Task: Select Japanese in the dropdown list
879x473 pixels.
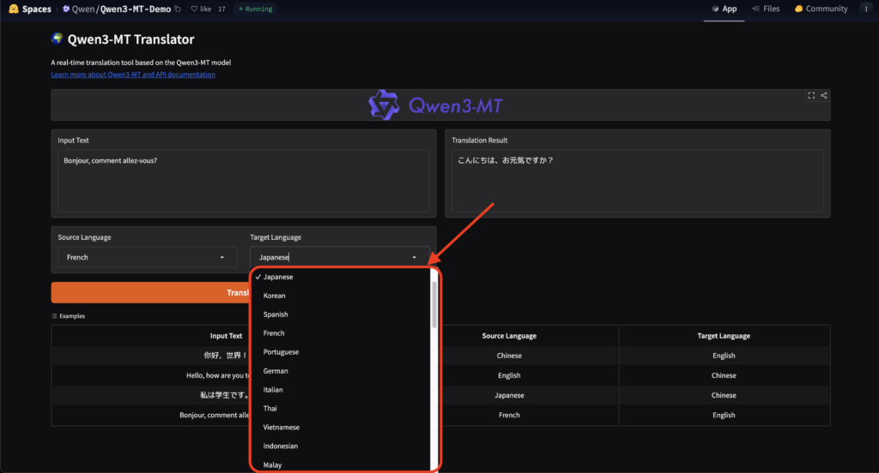Action: [x=341, y=277]
